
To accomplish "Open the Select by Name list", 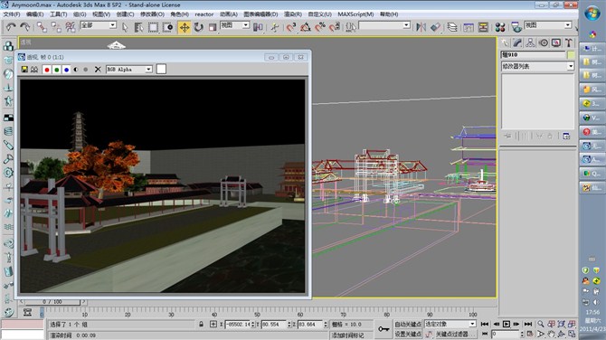I will point(138,27).
